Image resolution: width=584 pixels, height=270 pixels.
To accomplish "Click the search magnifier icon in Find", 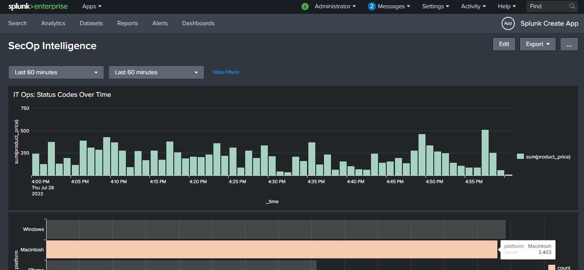I will (572, 7).
